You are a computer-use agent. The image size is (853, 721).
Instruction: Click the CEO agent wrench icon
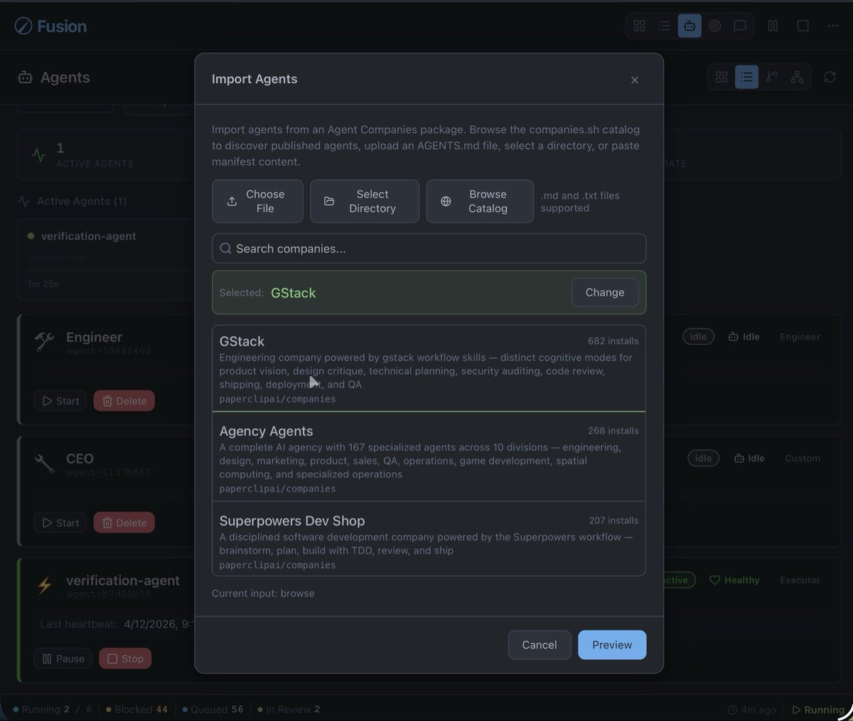[44, 464]
